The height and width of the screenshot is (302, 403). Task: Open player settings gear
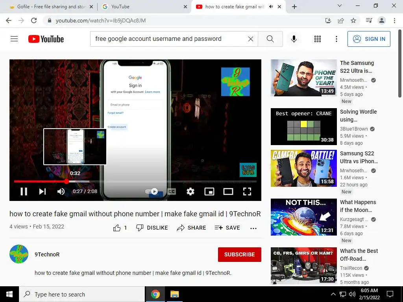190,192
